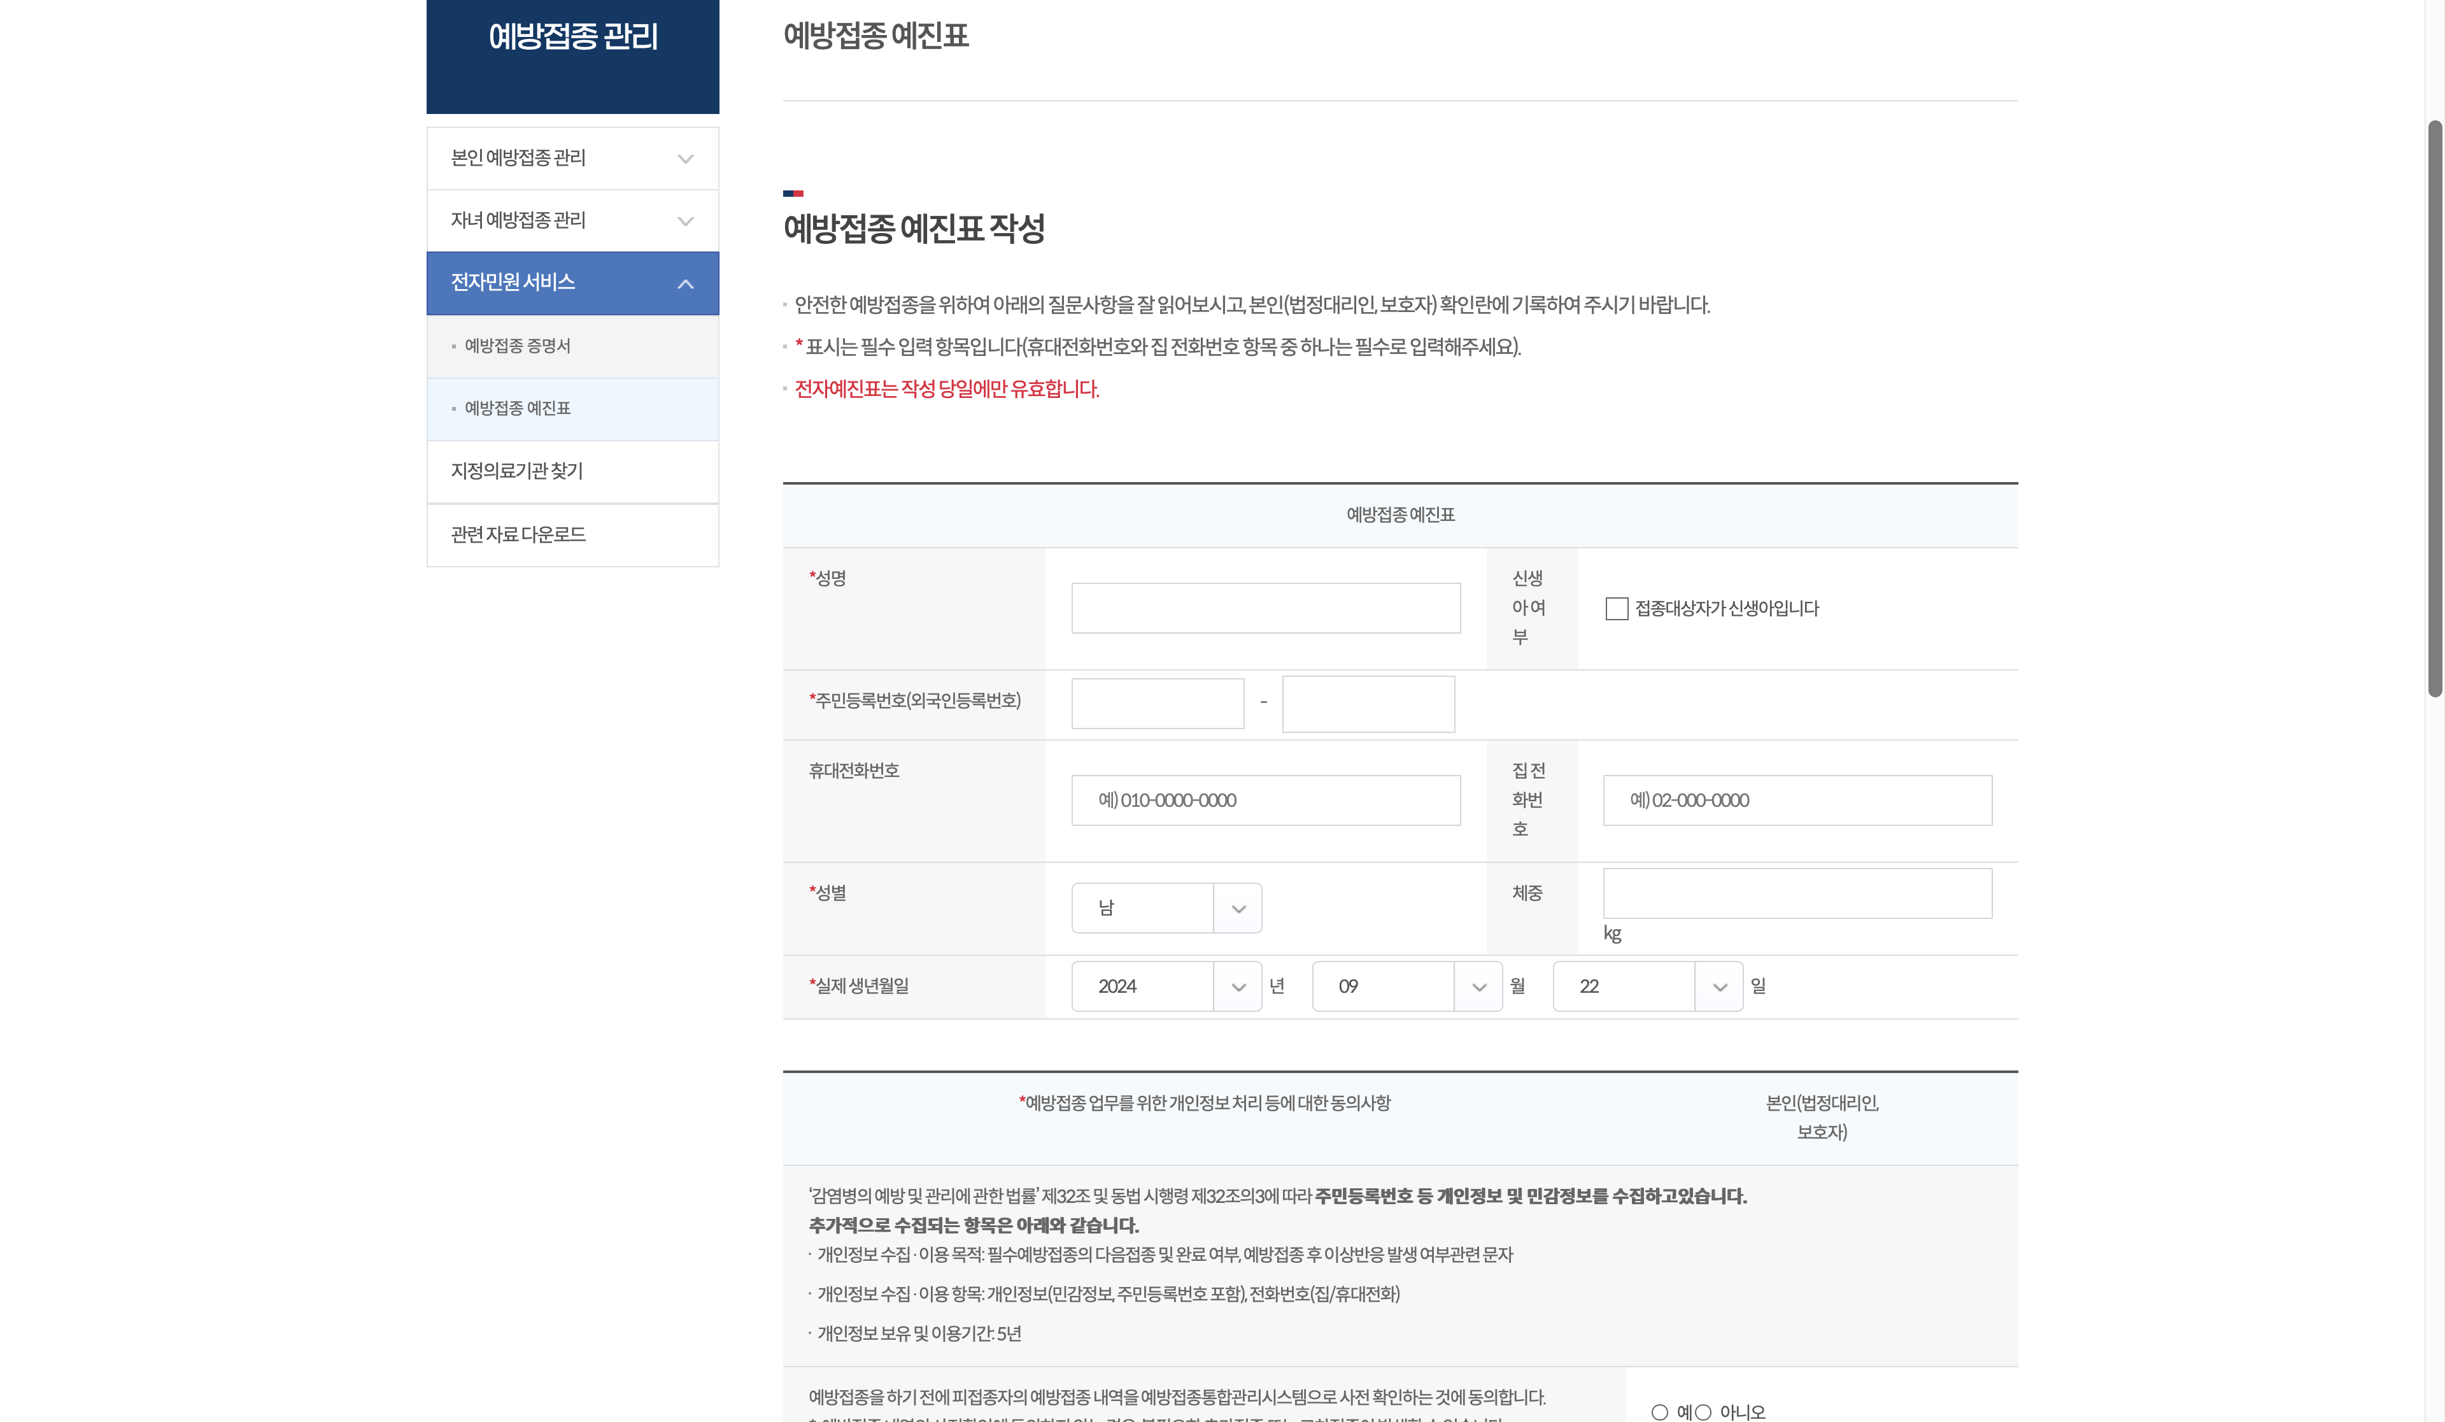Click first 주민등록번호 input box
Viewport: 2445px width, 1422px height.
[x=1156, y=704]
